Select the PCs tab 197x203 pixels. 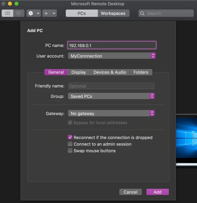tap(82, 13)
